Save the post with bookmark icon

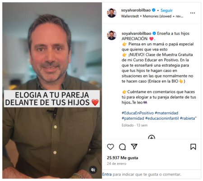coord(193,147)
